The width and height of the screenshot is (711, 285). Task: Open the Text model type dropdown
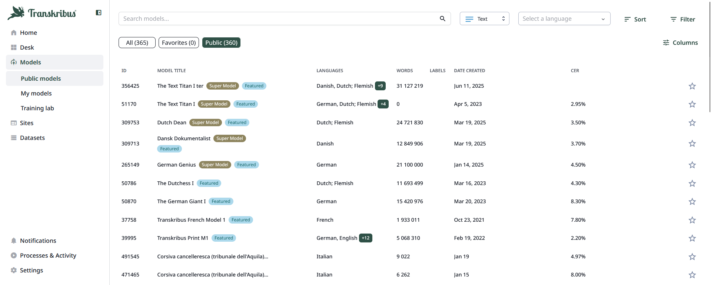click(x=484, y=19)
